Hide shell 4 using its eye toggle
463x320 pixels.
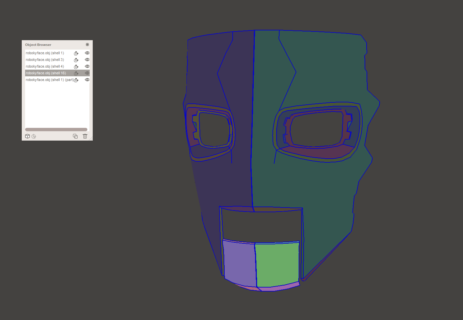pos(87,66)
